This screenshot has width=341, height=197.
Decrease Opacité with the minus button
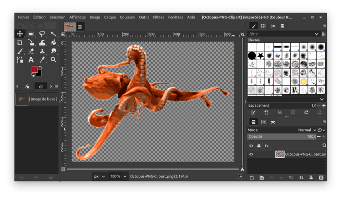[319, 136]
